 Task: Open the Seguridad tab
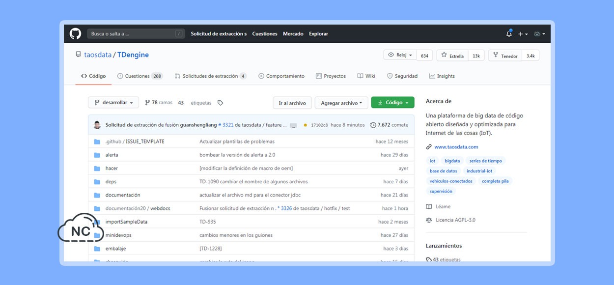[x=402, y=76]
